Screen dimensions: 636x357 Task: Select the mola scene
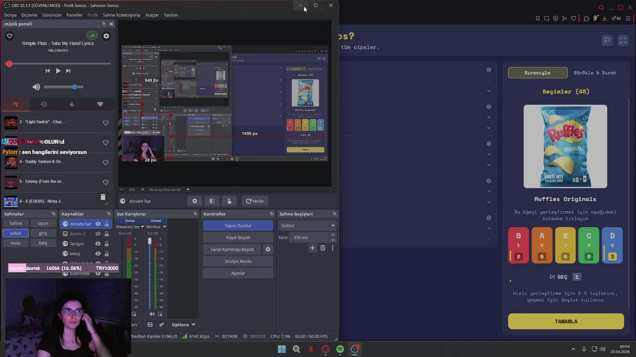[15, 243]
